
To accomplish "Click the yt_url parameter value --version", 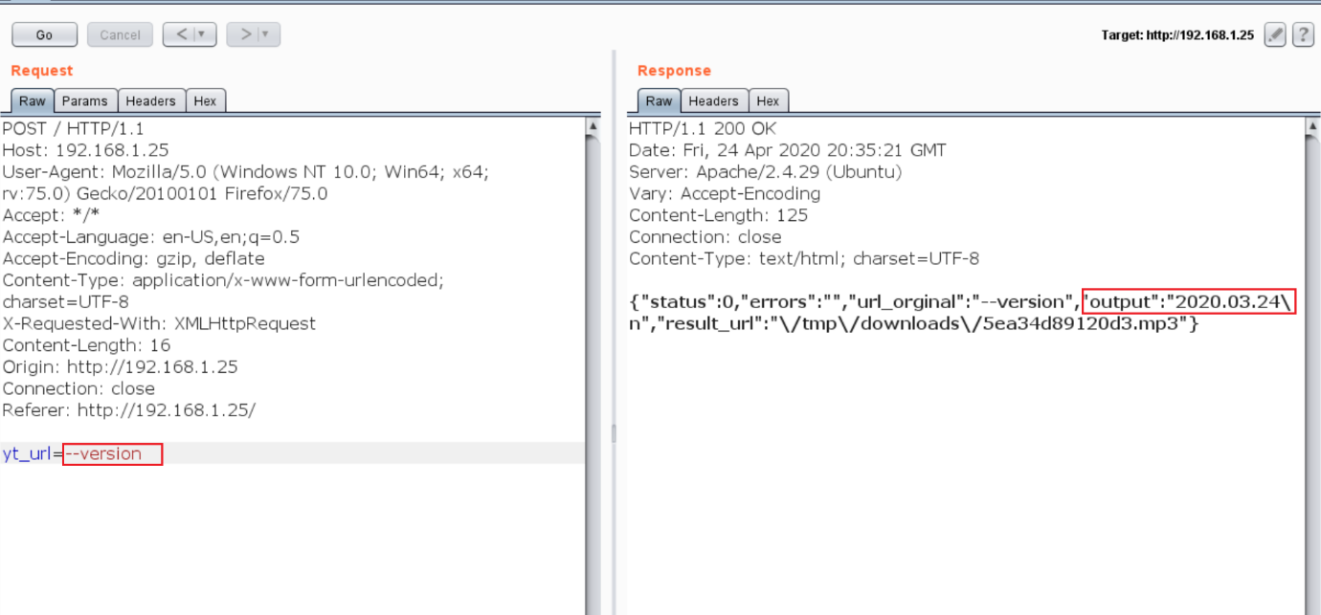I will pos(111,454).
